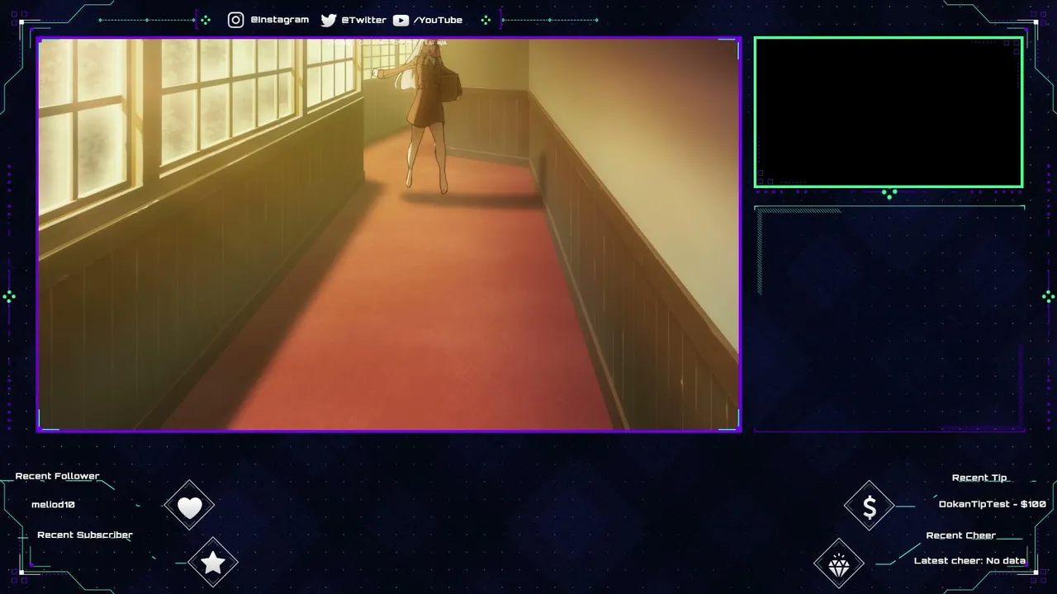Click the anime hallway video feed
The height and width of the screenshot is (594, 1057).
pyautogui.click(x=389, y=234)
